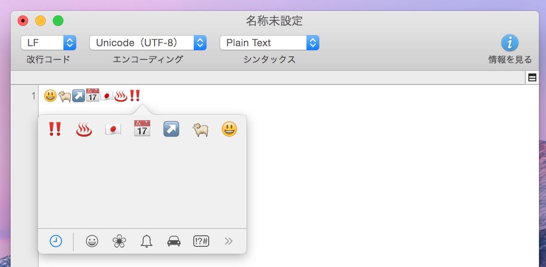Click the Japan flag emoji in text line
Viewport: 546px width, 267px height.
107,95
